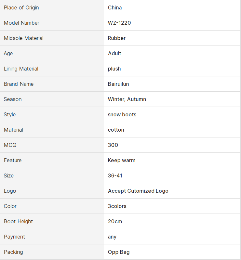Viewport: 241px width, 260px height.
Task: Select the "China" value cell
Action: tap(115, 7)
